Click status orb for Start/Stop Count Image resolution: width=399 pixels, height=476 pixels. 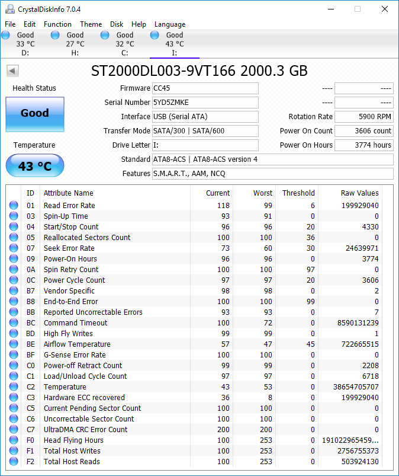14,226
